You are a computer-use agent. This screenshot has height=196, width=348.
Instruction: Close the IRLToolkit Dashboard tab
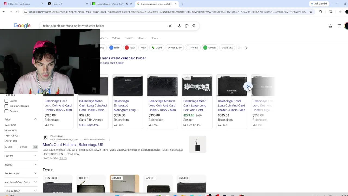tap(42, 4)
